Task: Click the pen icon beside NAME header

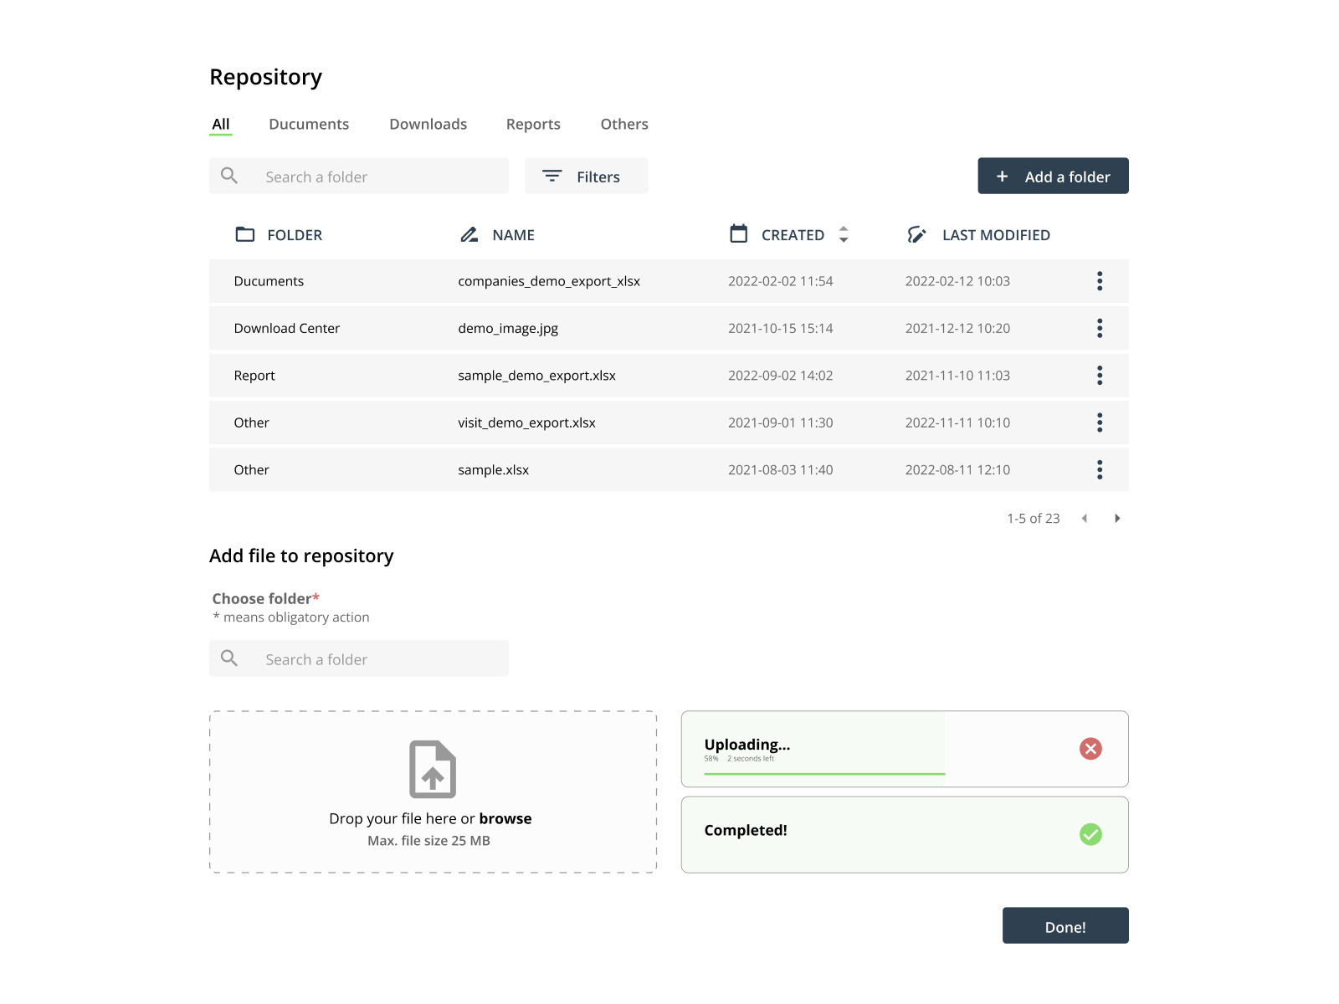Action: tap(469, 234)
